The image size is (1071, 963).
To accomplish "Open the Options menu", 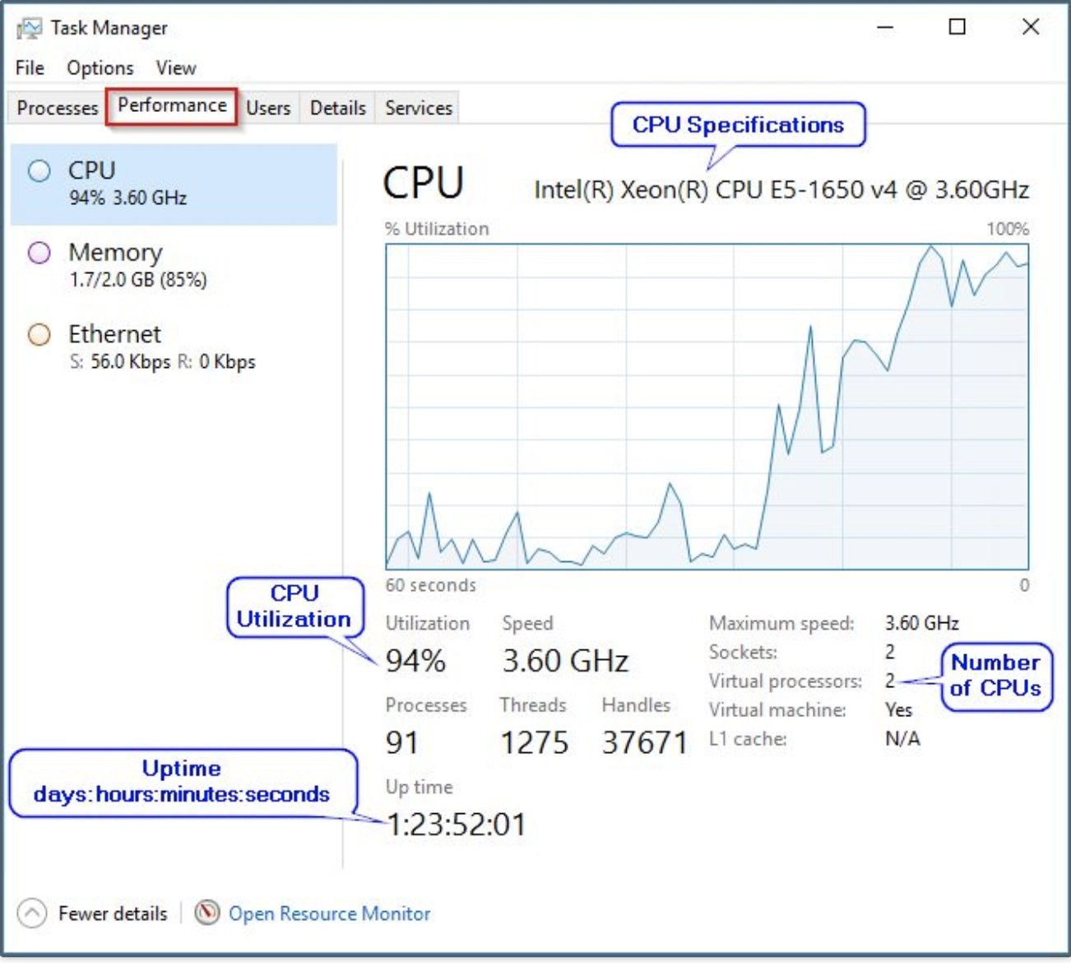I will [100, 67].
